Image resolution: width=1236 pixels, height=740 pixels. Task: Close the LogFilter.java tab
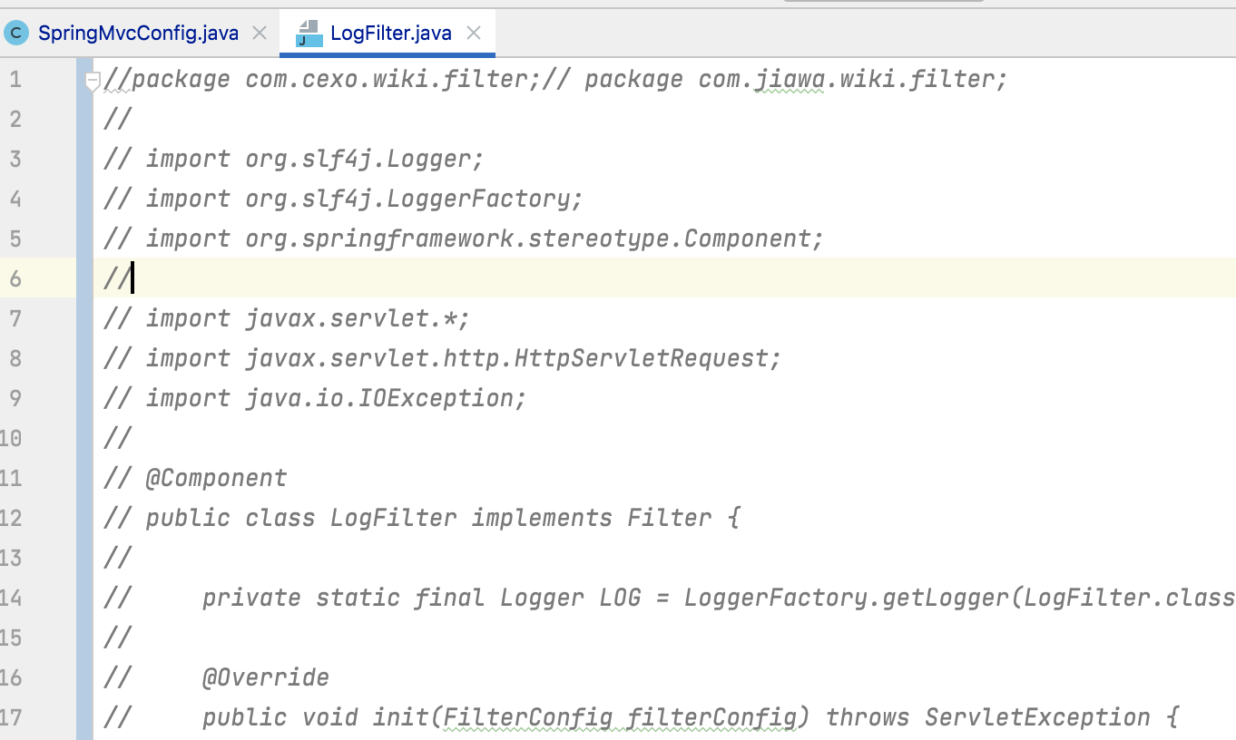tap(473, 34)
